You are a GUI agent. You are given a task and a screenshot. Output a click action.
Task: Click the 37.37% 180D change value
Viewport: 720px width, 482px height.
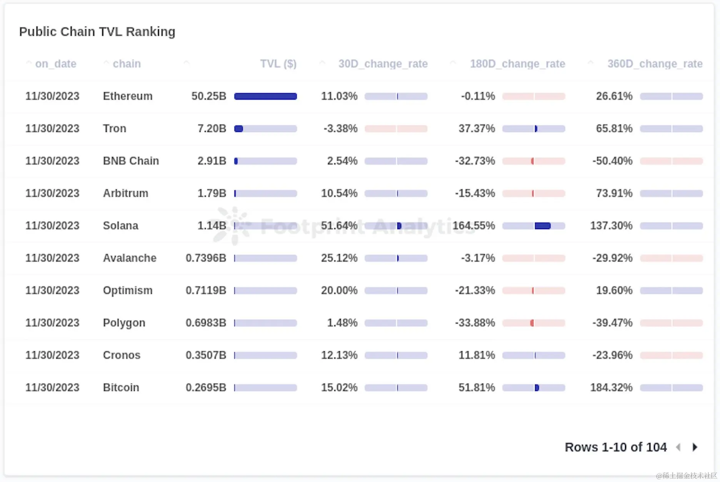tap(477, 128)
